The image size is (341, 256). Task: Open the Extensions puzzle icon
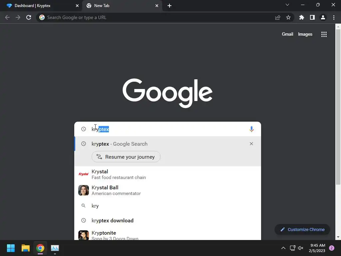pyautogui.click(x=302, y=17)
